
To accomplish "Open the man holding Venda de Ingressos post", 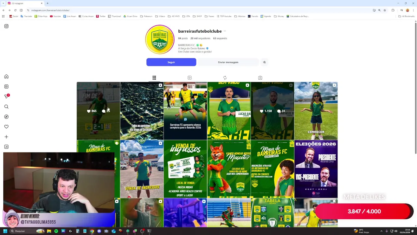I will (142, 169).
